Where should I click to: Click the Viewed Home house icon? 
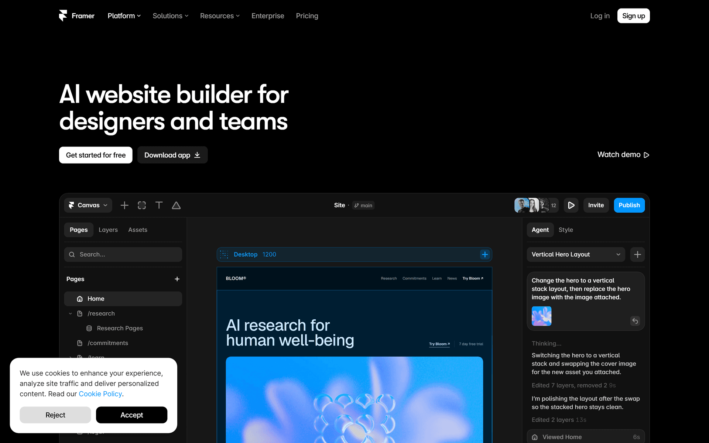pyautogui.click(x=535, y=437)
